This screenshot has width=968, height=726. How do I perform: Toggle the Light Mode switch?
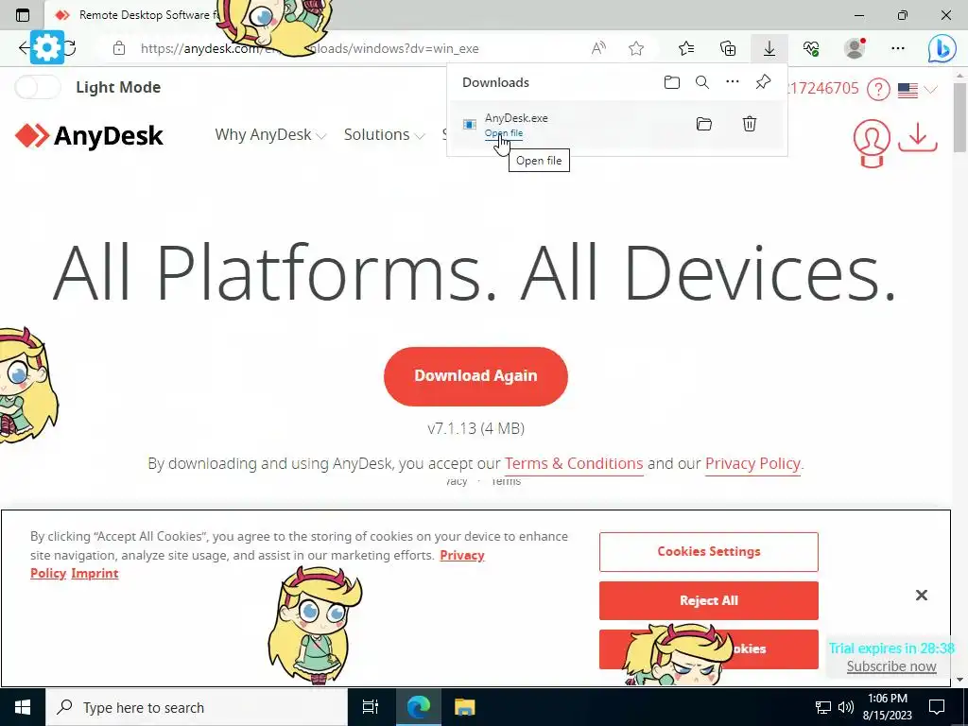[38, 87]
